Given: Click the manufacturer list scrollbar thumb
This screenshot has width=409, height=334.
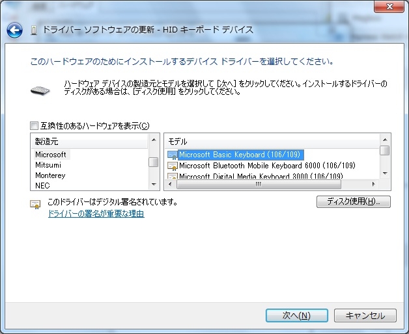Looking at the screenshot, I should coord(154,162).
